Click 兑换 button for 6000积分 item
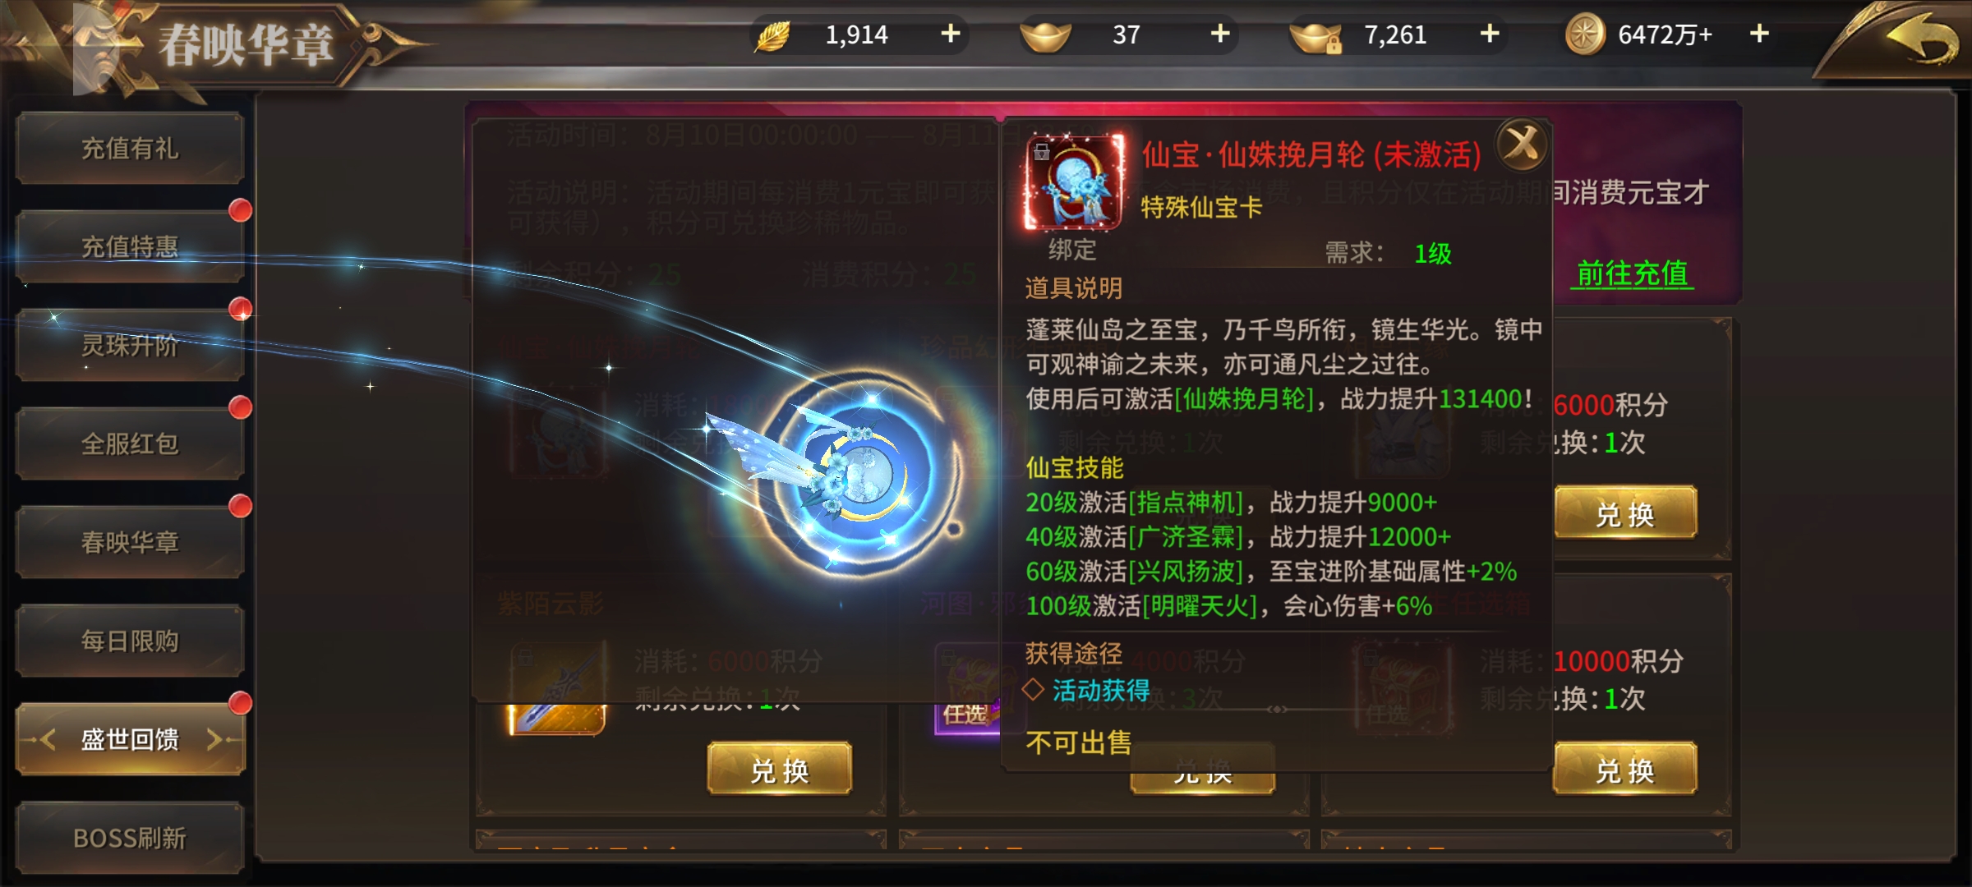 (x=1625, y=513)
